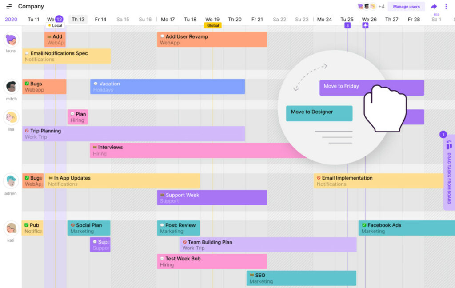Click adrien's avatar in the left column
Viewport: 455px width, 288px height.
click(11, 181)
